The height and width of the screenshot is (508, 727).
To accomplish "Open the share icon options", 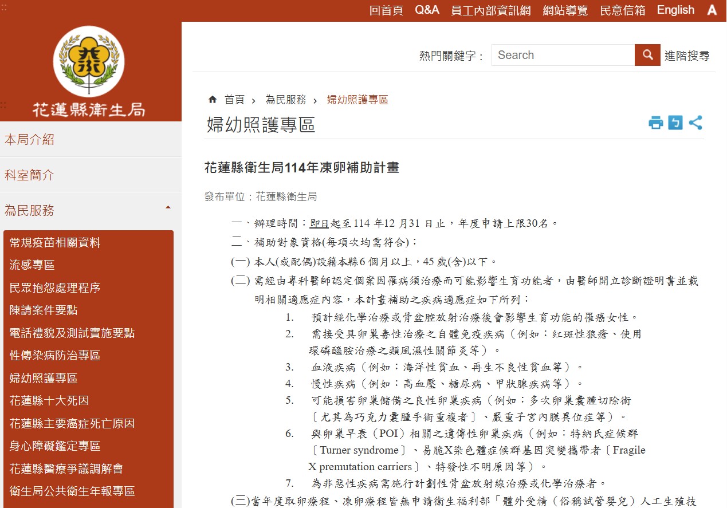I will point(695,123).
